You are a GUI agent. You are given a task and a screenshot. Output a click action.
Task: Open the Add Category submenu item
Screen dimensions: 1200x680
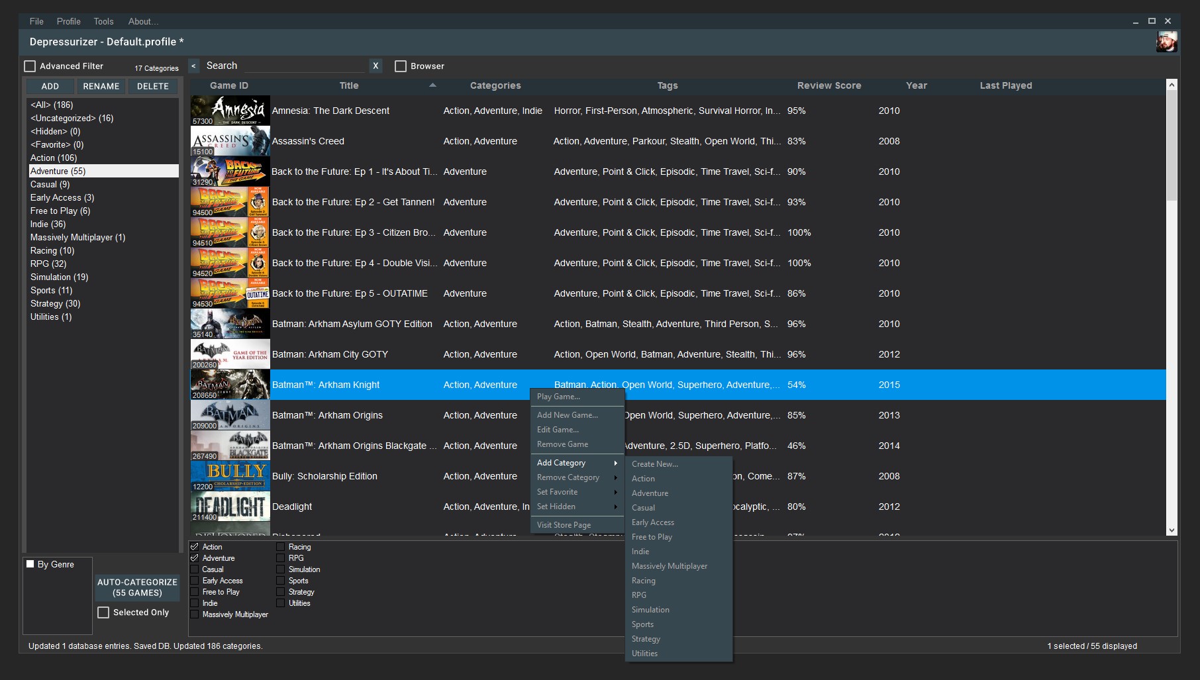(577, 463)
